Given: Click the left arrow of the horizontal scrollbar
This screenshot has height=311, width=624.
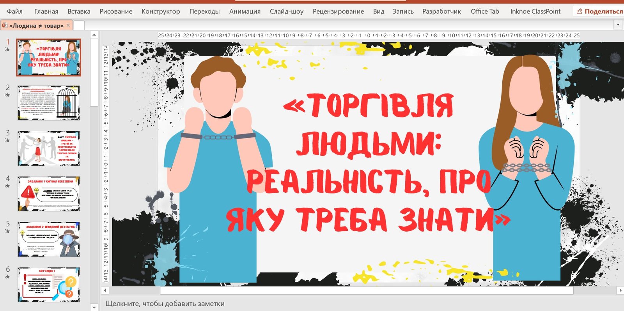Looking at the screenshot, I should pyautogui.click(x=105, y=290).
